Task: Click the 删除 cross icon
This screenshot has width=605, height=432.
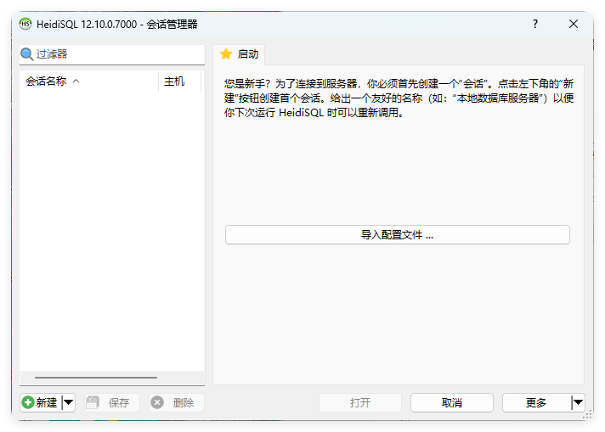Action: pyautogui.click(x=157, y=403)
